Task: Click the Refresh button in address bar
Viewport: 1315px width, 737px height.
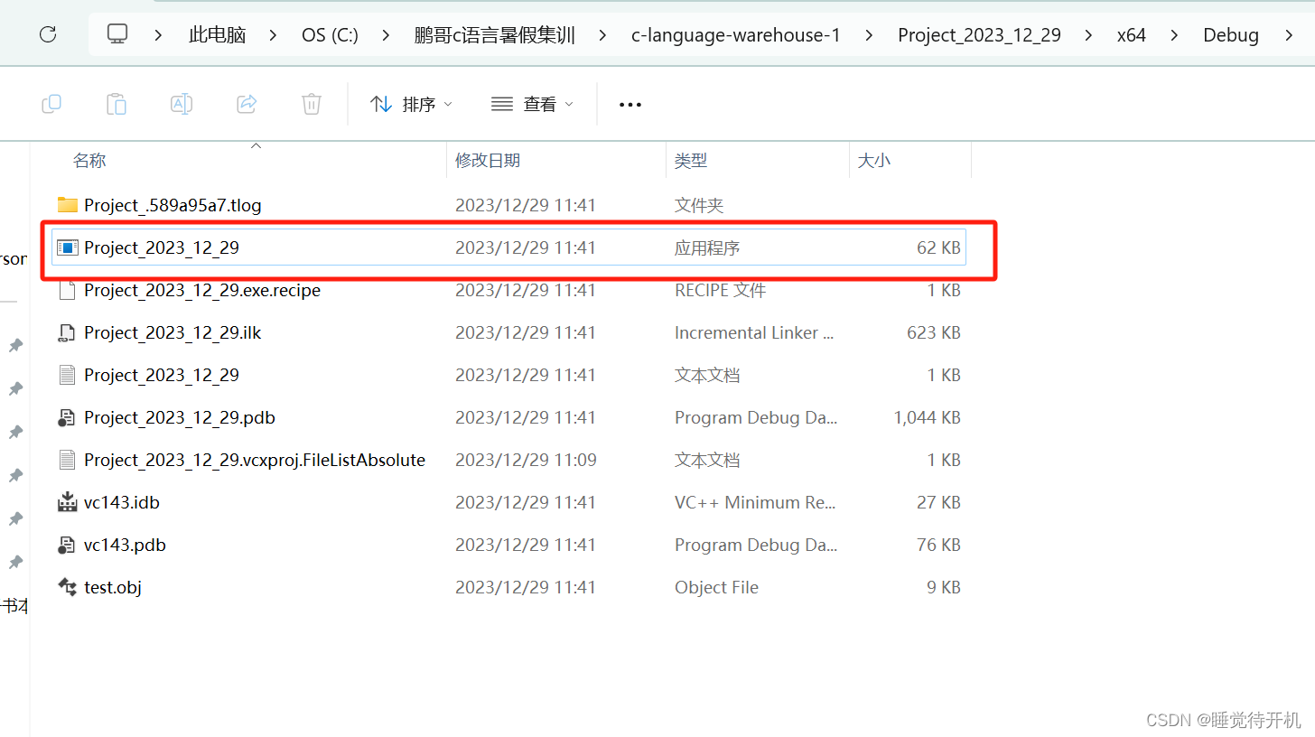Action: point(48,35)
